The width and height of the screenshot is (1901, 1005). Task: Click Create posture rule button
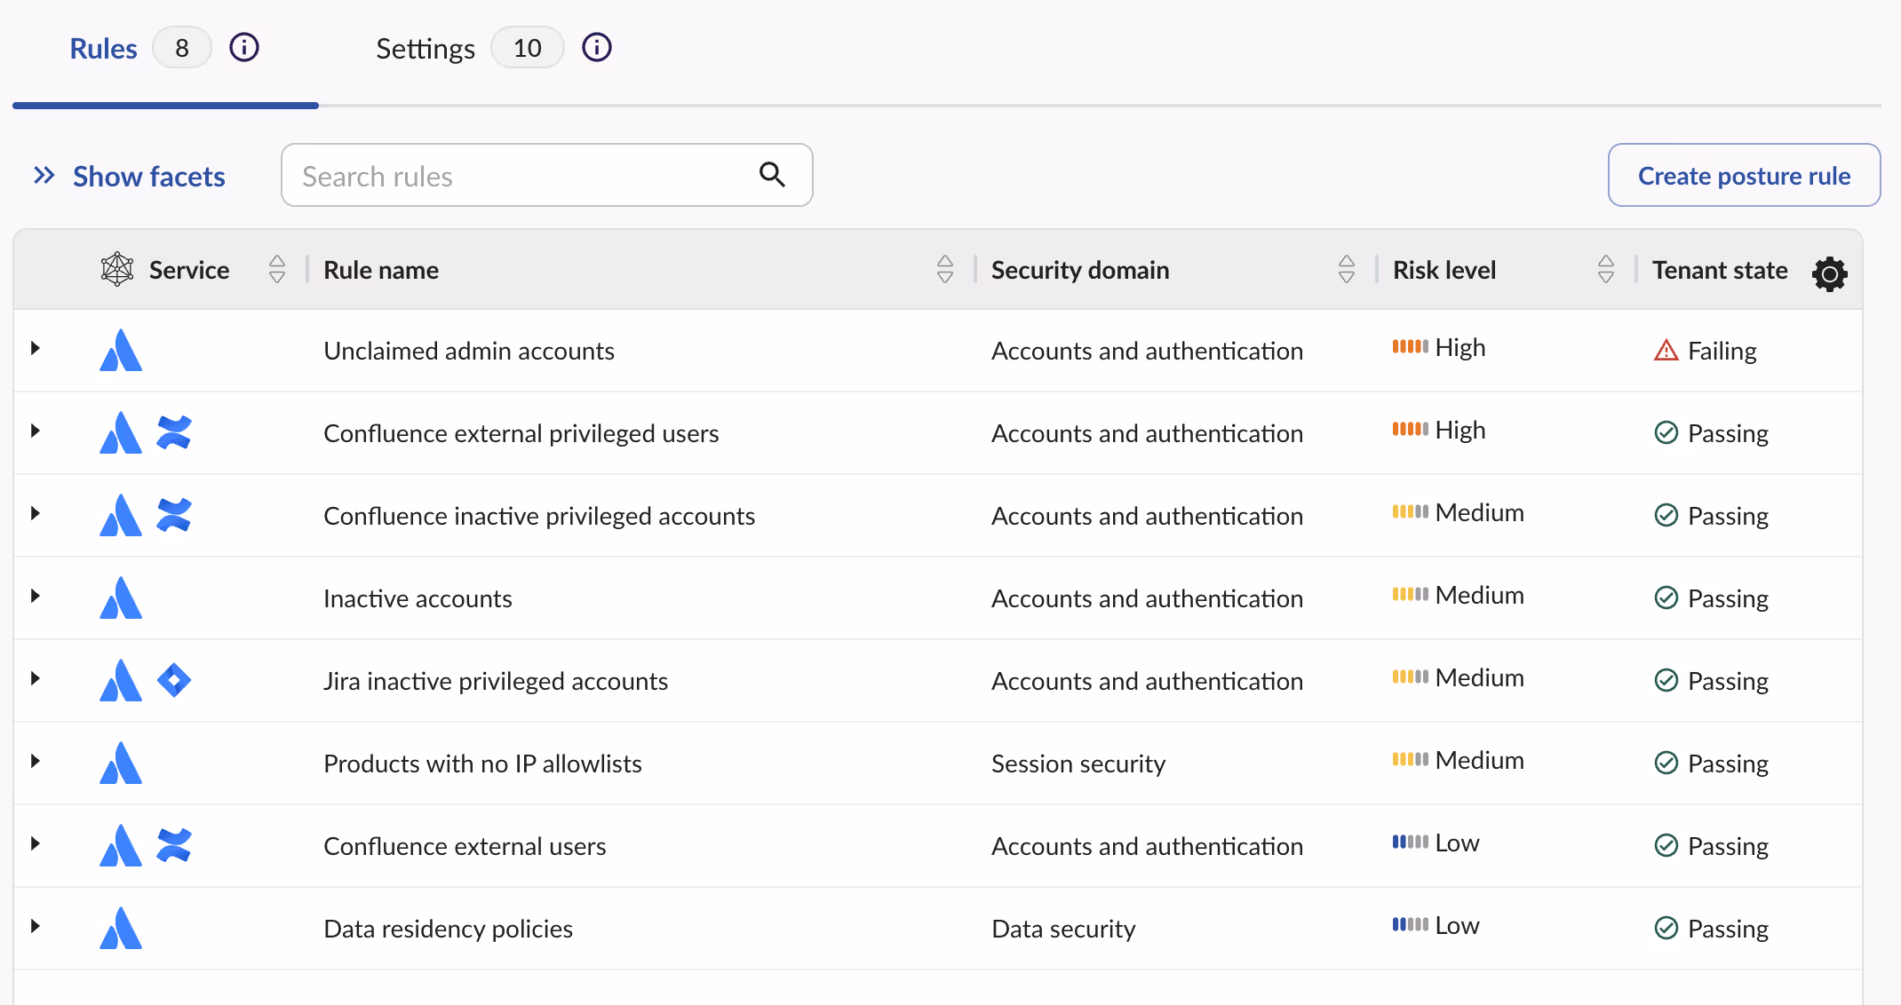1744,175
